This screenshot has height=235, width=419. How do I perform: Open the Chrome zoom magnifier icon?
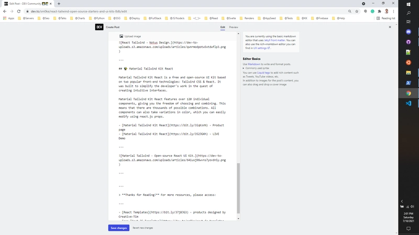350,11
